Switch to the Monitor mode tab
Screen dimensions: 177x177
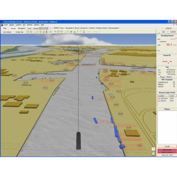13,28
